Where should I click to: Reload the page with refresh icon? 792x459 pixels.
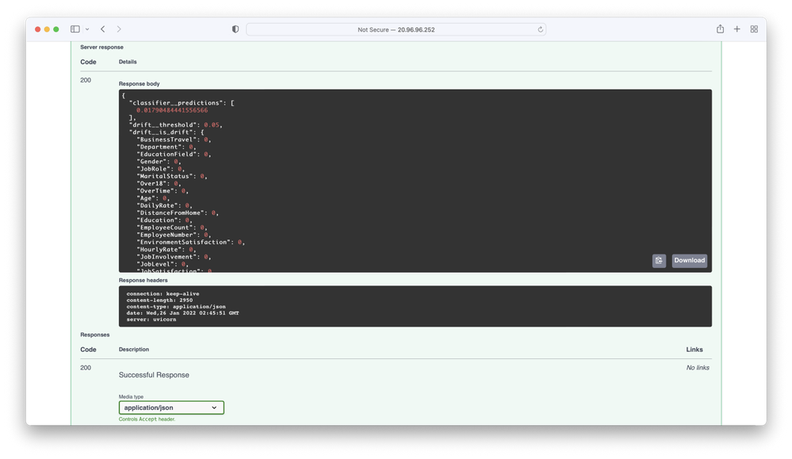click(x=540, y=30)
